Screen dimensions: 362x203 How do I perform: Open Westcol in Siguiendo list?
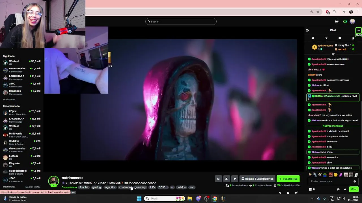pyautogui.click(x=22, y=63)
